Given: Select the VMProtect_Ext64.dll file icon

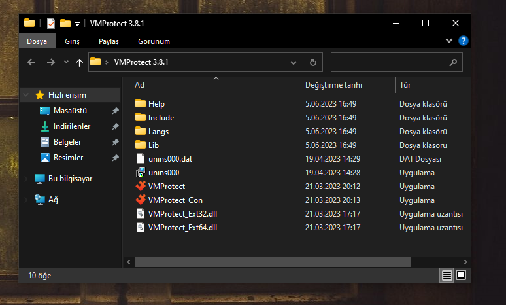Looking at the screenshot, I should click(x=141, y=228).
